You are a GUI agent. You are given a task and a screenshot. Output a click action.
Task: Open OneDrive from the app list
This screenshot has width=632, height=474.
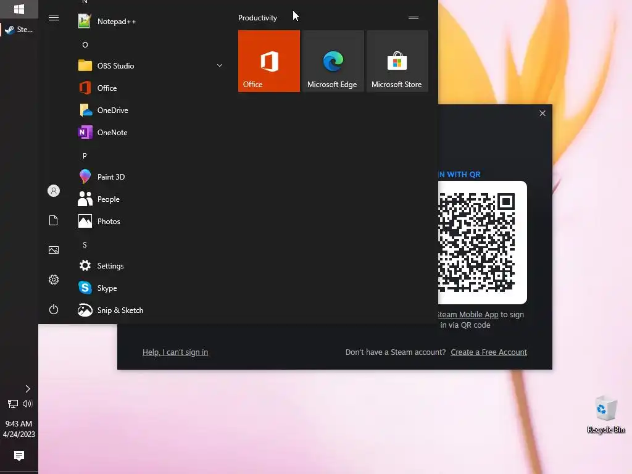coord(150,110)
